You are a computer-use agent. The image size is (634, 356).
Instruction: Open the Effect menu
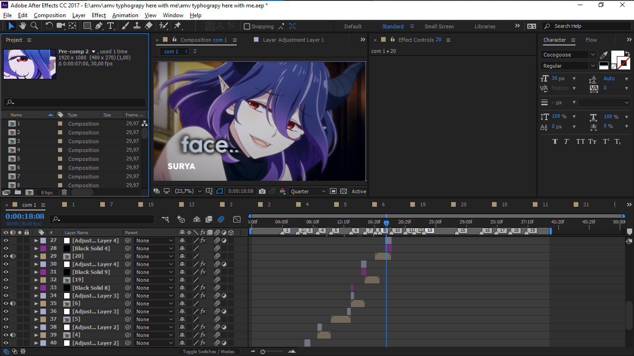(99, 15)
